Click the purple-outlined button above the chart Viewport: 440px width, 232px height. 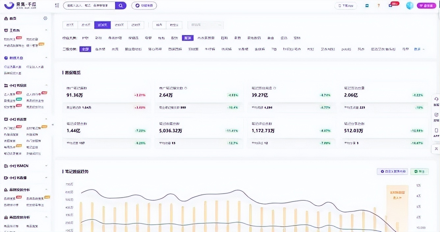click(x=393, y=171)
